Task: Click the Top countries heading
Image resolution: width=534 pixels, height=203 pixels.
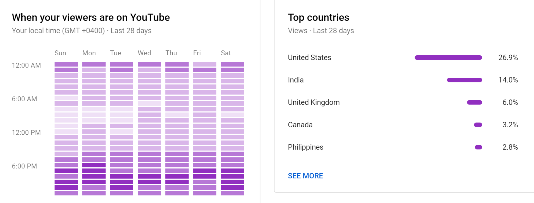Action: [318, 17]
